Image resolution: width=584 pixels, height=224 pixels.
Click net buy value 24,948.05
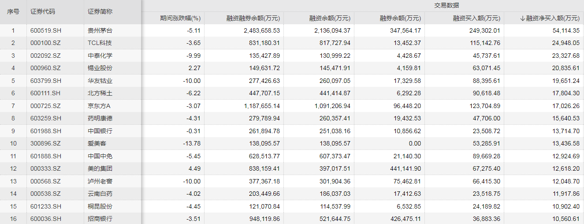click(566, 43)
